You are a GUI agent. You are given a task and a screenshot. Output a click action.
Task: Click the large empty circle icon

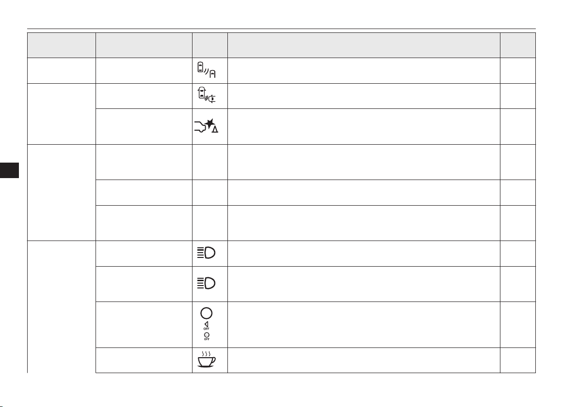(207, 313)
